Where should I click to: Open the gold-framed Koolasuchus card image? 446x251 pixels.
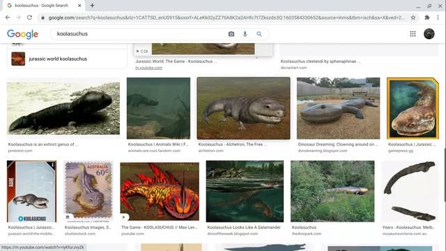click(413, 108)
